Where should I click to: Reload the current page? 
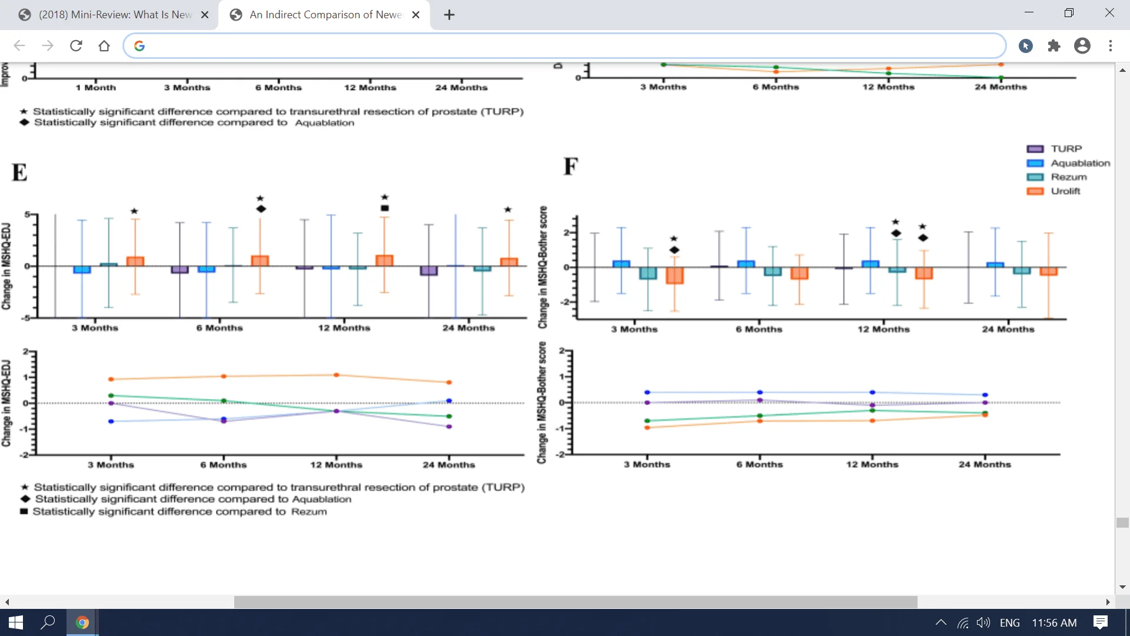point(76,46)
